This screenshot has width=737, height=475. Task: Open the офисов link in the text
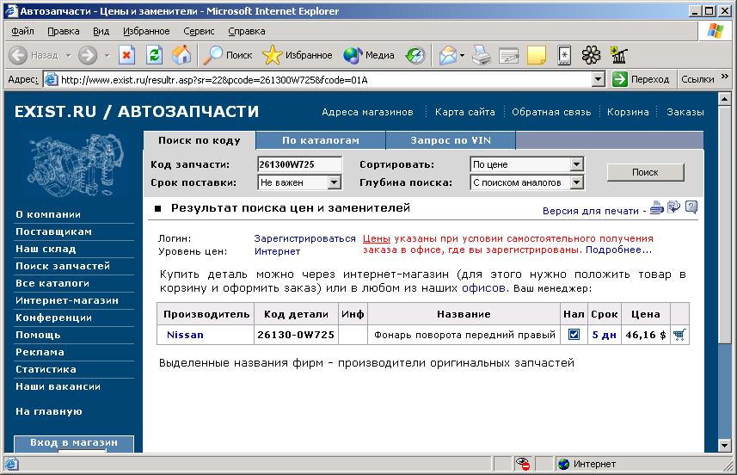tap(483, 287)
